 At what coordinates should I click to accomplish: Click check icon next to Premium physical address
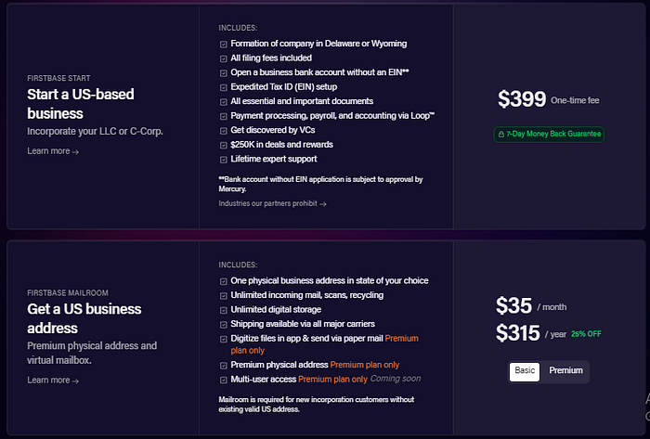pyautogui.click(x=224, y=366)
